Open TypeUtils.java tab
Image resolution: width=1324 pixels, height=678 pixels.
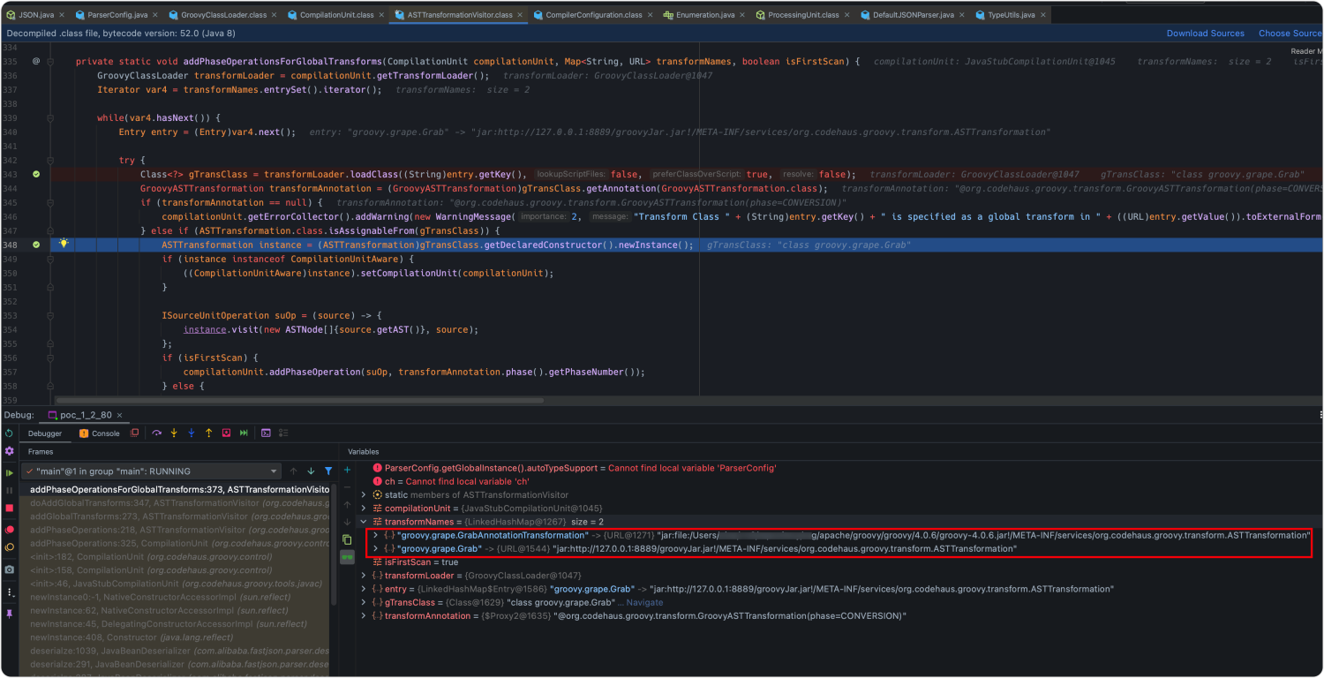coord(1011,15)
